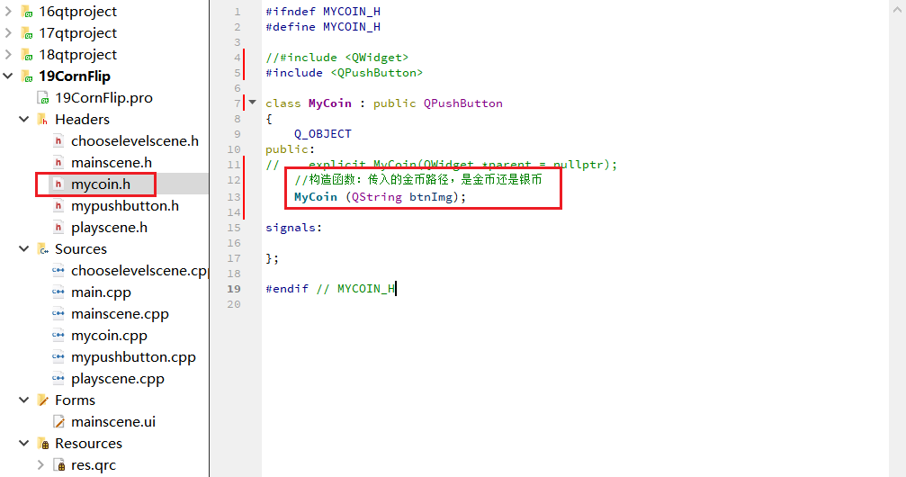Click the mypushbutton.cpp file icon
The height and width of the screenshot is (477, 906).
coord(58,356)
